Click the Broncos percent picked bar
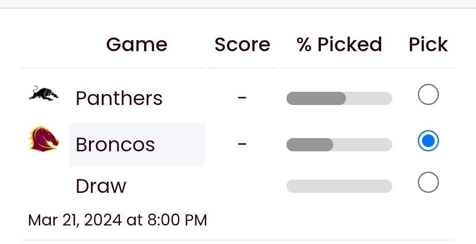Screen dimensions: 476x244 [x=339, y=145]
